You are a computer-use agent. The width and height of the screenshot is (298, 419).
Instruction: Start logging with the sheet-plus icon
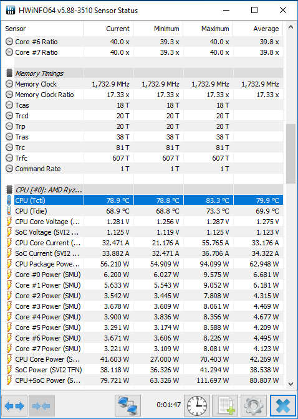click(x=225, y=406)
